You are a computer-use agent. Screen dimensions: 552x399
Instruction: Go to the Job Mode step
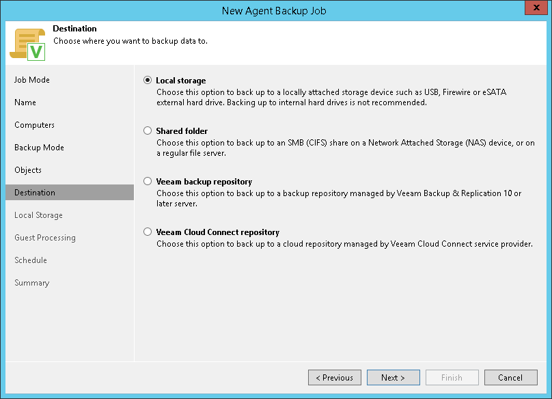coord(32,80)
